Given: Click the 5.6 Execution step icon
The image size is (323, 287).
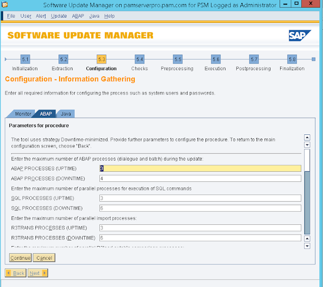Looking at the screenshot, I should (x=216, y=60).
